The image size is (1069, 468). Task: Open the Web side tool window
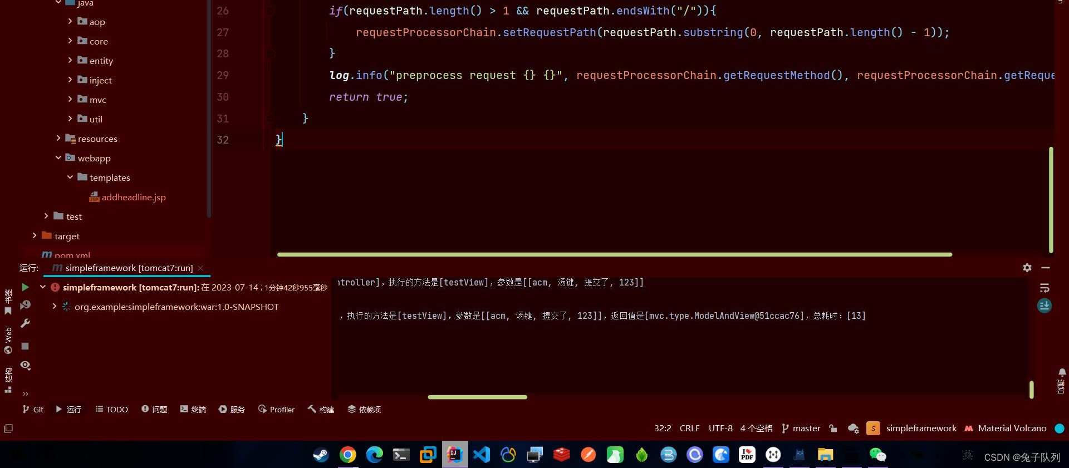click(8, 341)
